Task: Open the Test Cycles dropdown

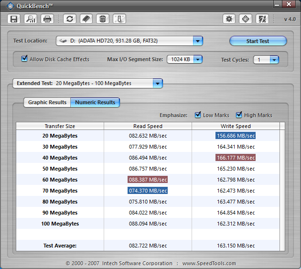Action: point(274,60)
